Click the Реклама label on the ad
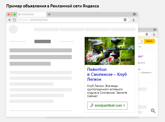Viewport: 165px width, 122px height. [x=95, y=40]
